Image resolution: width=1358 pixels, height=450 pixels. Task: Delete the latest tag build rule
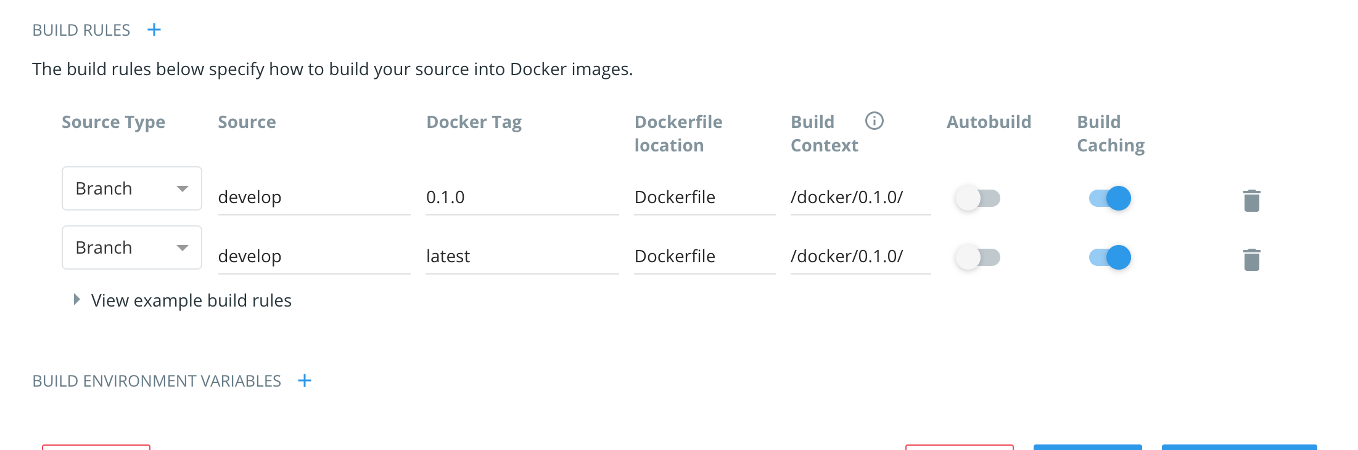coord(1252,259)
